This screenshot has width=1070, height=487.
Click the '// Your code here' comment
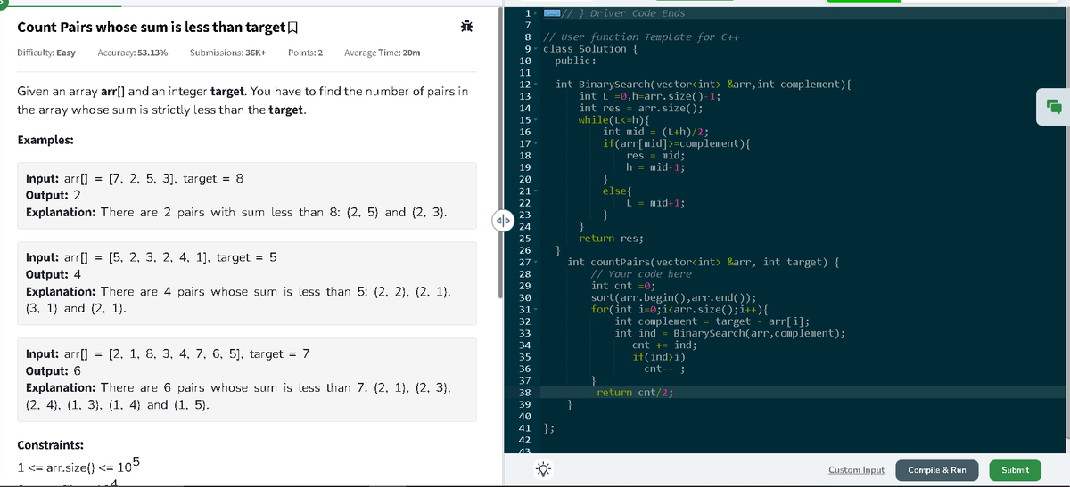pos(641,274)
